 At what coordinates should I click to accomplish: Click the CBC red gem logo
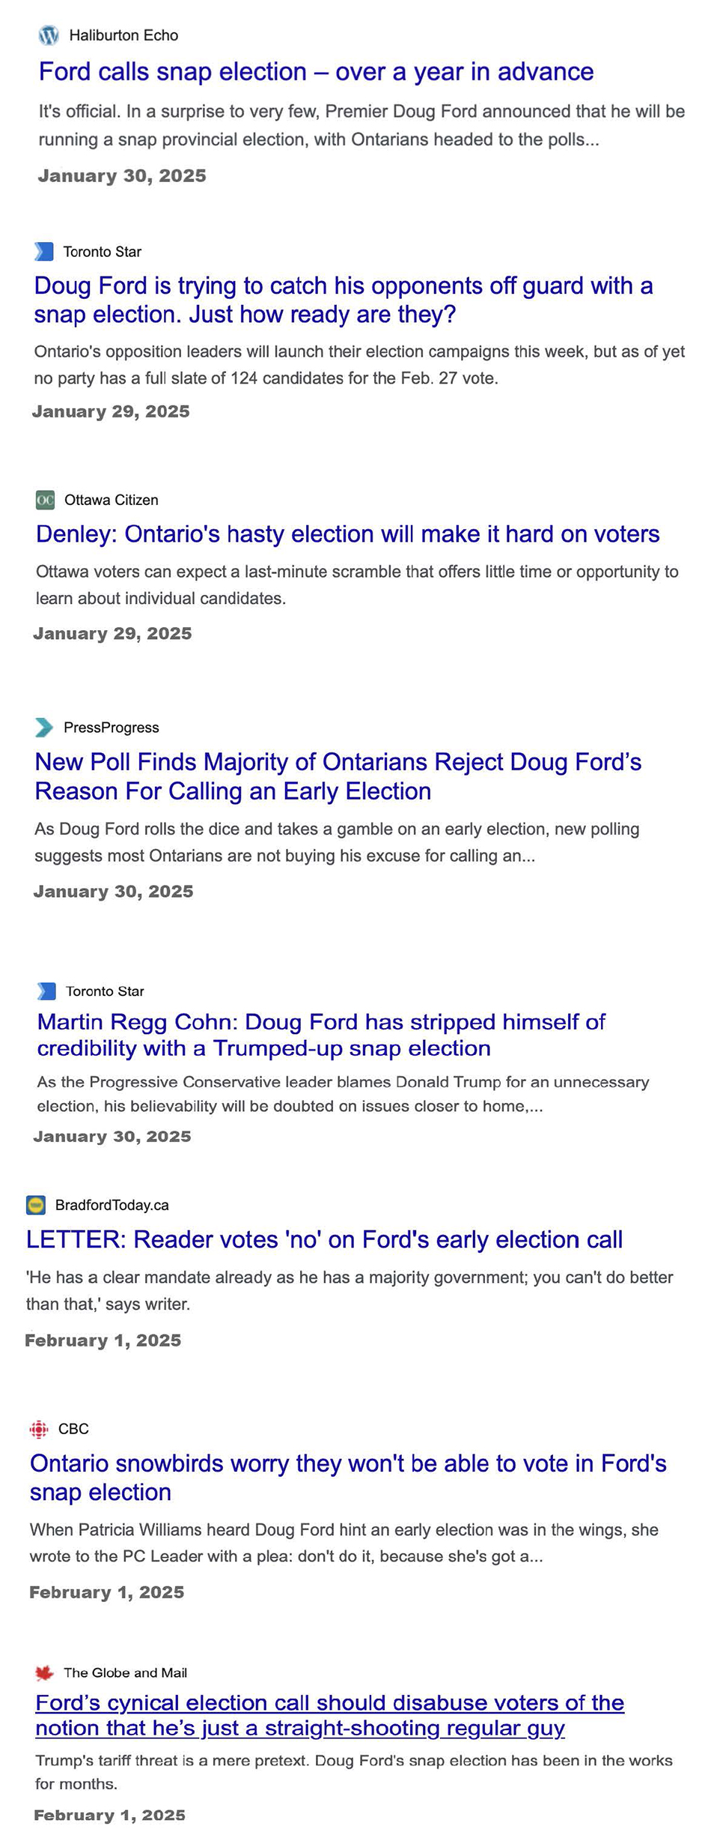tap(39, 1429)
